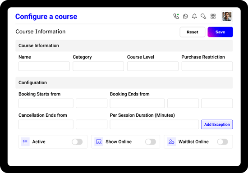The image size is (248, 173).
Task: Focus the Per Session Duration (Minutes) field
Action: 154,124
